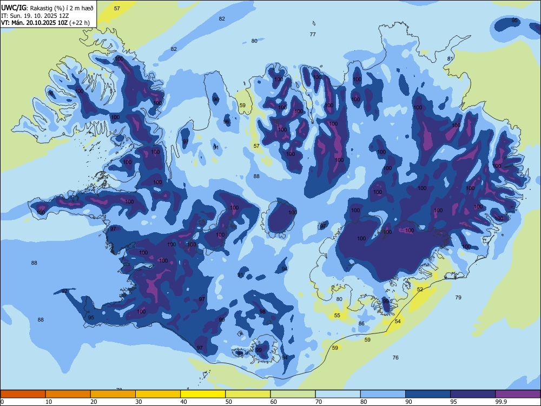541x406 pixels.
Task: Click the '0' tick label on the legend
Action: (x=2, y=402)
